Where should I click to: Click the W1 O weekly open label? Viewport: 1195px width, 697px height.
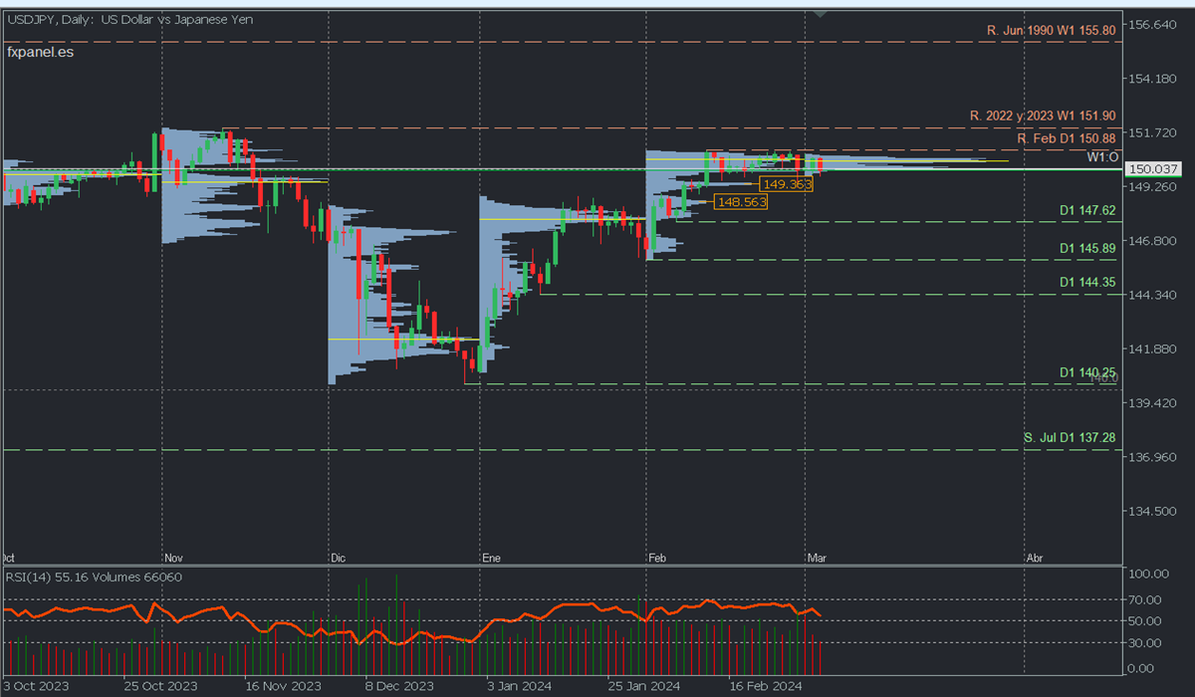[1100, 157]
